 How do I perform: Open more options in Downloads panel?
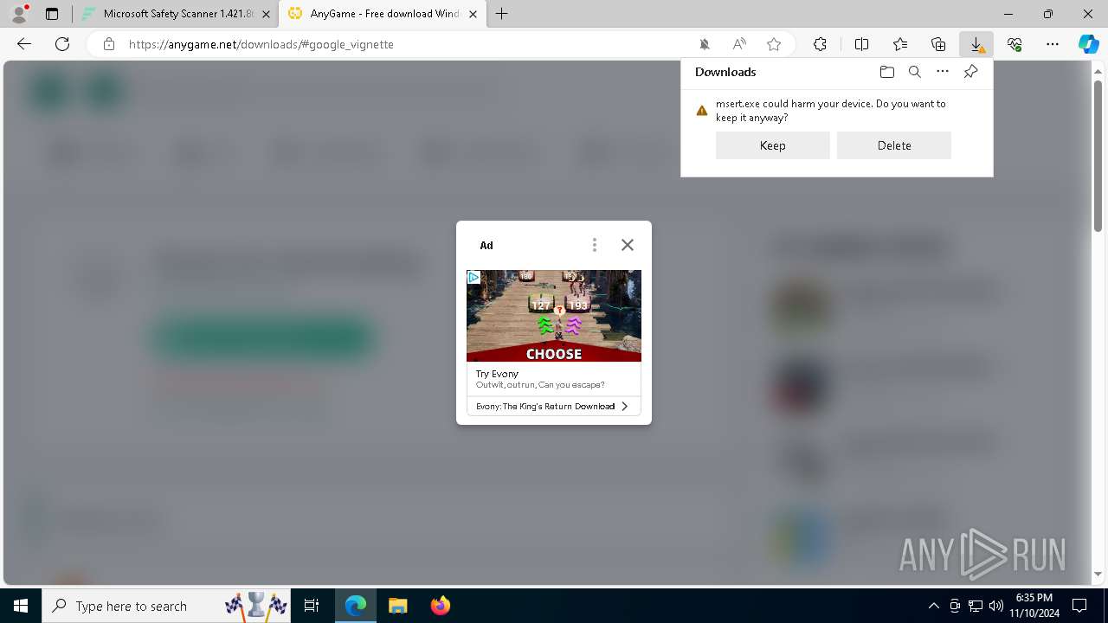click(943, 72)
